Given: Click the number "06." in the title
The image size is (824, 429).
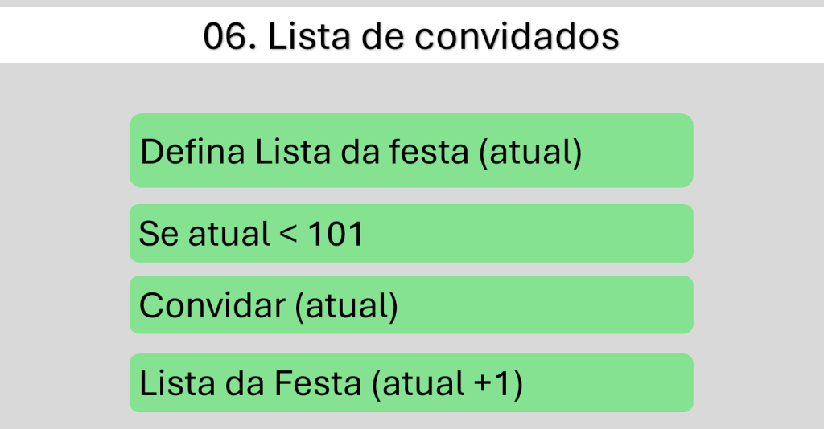Looking at the screenshot, I should (x=229, y=37).
